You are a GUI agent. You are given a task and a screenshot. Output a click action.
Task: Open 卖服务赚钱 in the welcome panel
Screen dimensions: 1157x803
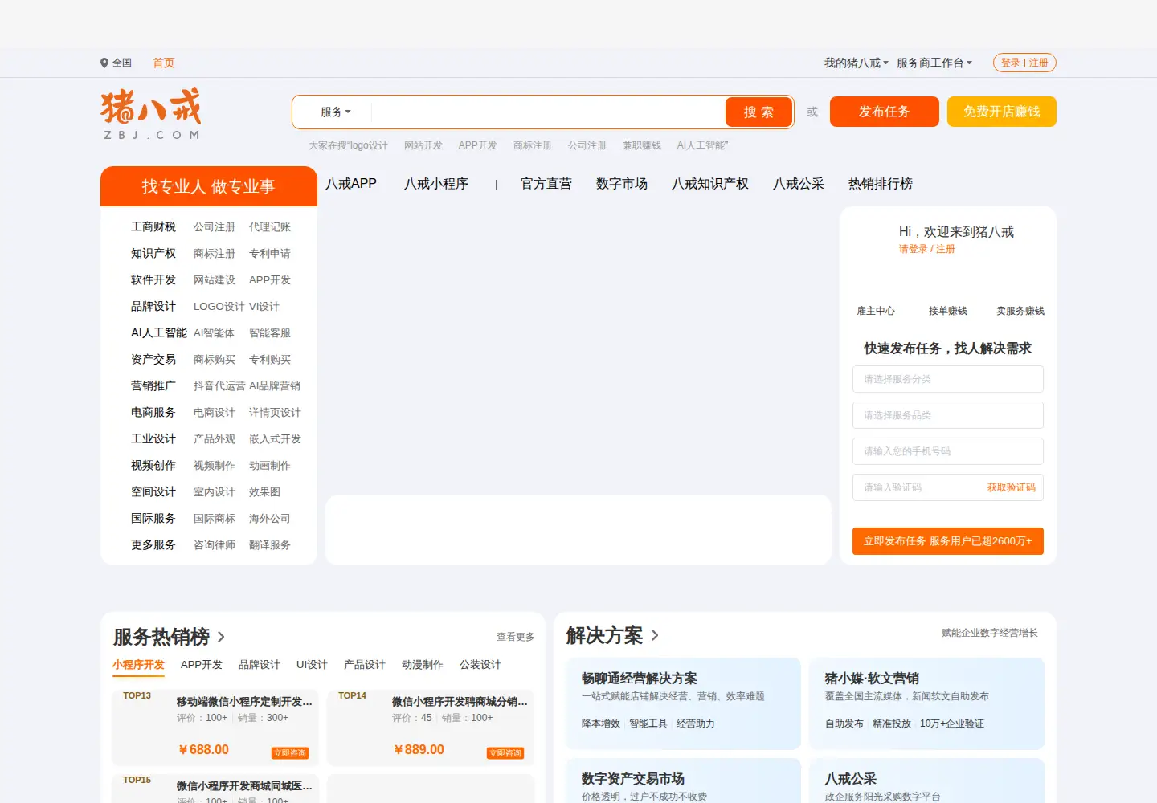pyautogui.click(x=1020, y=311)
